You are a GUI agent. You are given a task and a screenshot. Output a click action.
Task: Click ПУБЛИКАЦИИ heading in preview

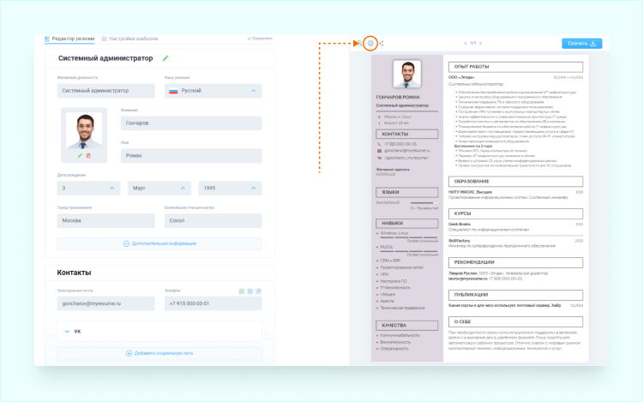(515, 295)
